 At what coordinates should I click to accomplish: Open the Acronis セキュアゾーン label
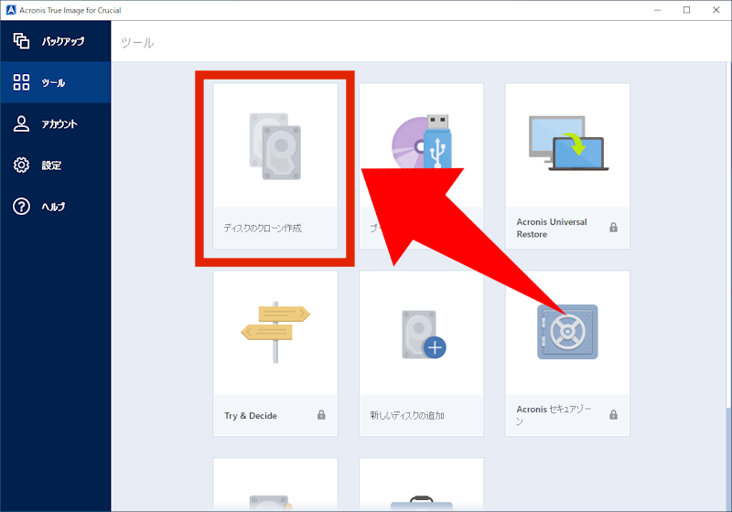554,415
